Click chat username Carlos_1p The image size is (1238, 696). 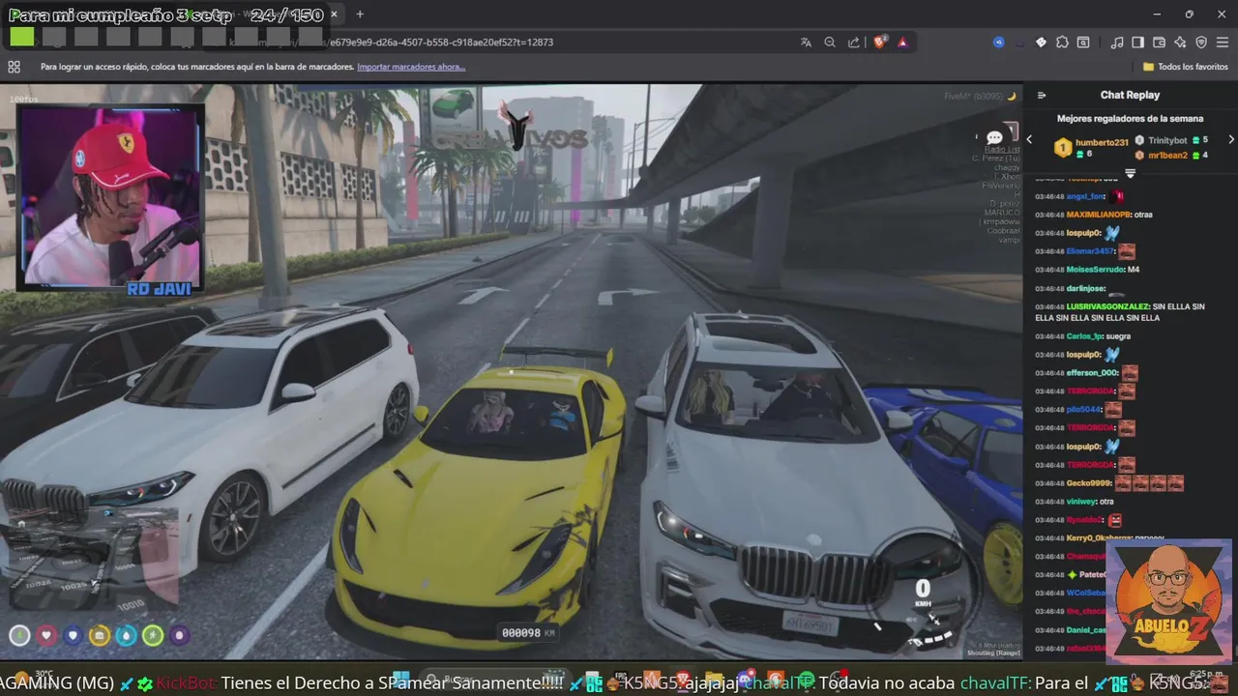pyautogui.click(x=1085, y=336)
